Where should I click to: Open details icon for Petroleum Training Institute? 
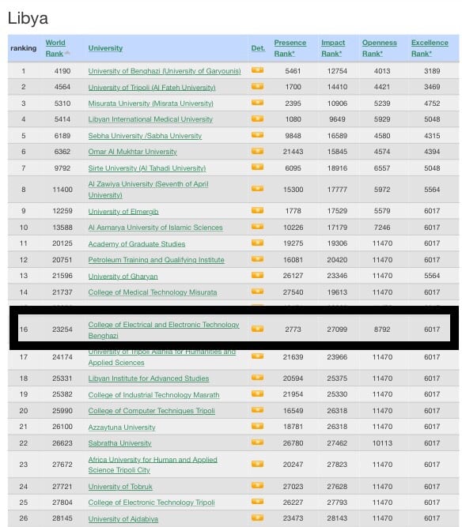coord(257,259)
